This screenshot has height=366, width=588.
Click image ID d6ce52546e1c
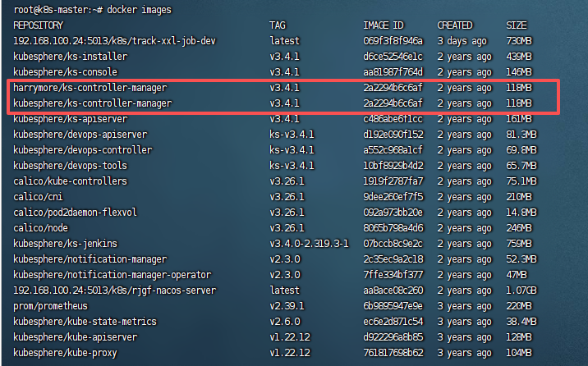coord(393,57)
